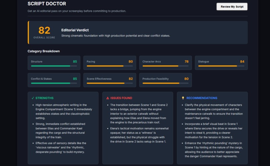The image size is (270, 166).
Task: Select the Dialogue score progress bar
Action: tap(221, 66)
